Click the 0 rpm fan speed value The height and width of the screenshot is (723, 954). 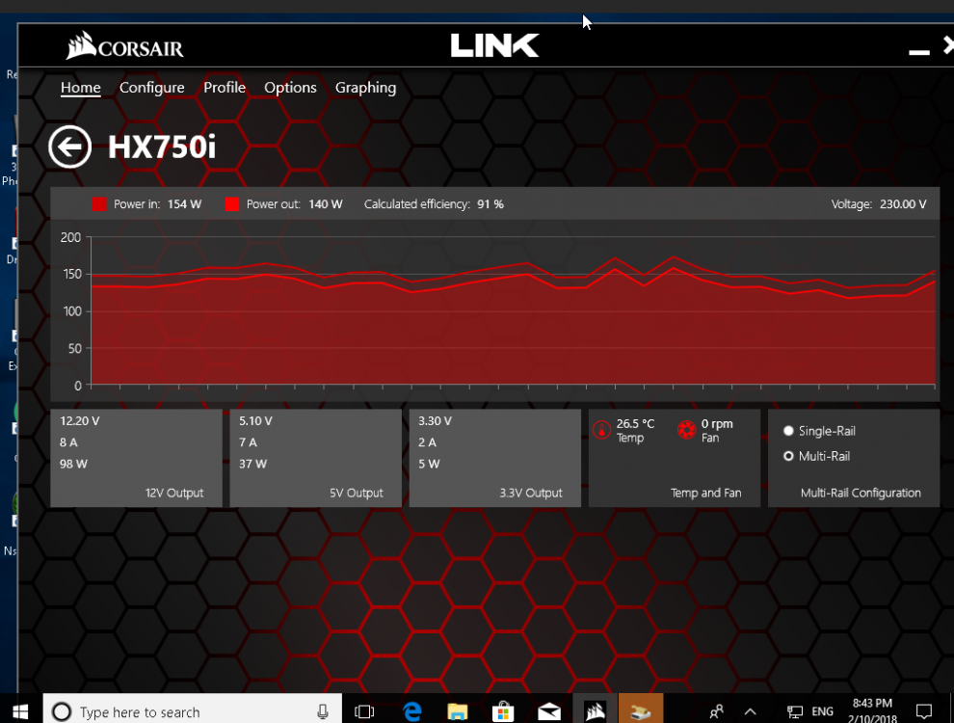tap(717, 423)
